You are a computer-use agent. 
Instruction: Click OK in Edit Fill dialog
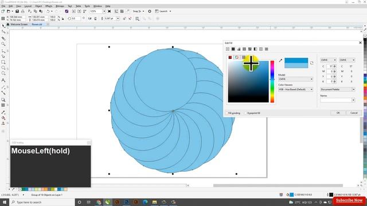click(338, 113)
